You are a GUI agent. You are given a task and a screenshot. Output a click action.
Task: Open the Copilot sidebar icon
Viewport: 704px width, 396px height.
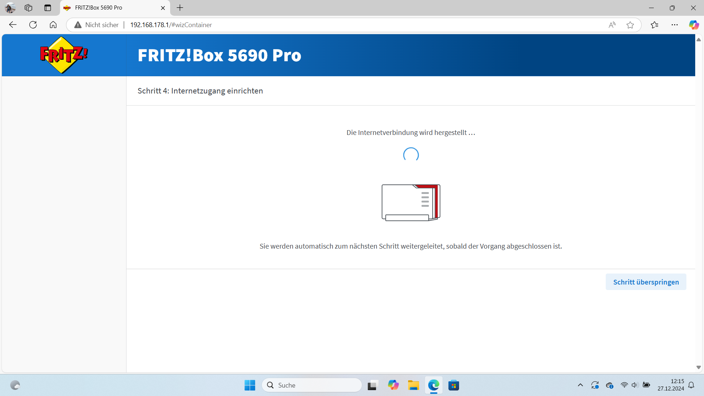click(x=694, y=25)
